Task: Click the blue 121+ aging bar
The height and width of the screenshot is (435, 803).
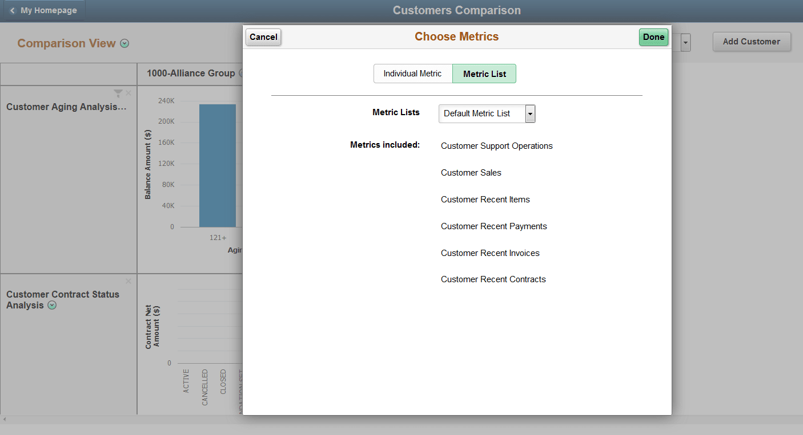Action: (217, 165)
